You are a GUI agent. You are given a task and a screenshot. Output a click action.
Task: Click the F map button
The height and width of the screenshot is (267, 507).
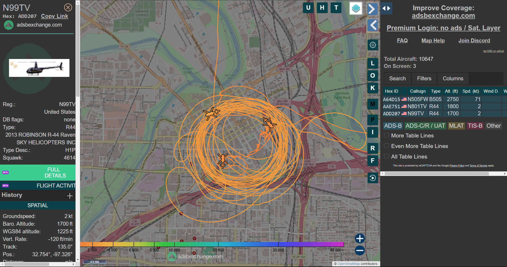tap(373, 161)
